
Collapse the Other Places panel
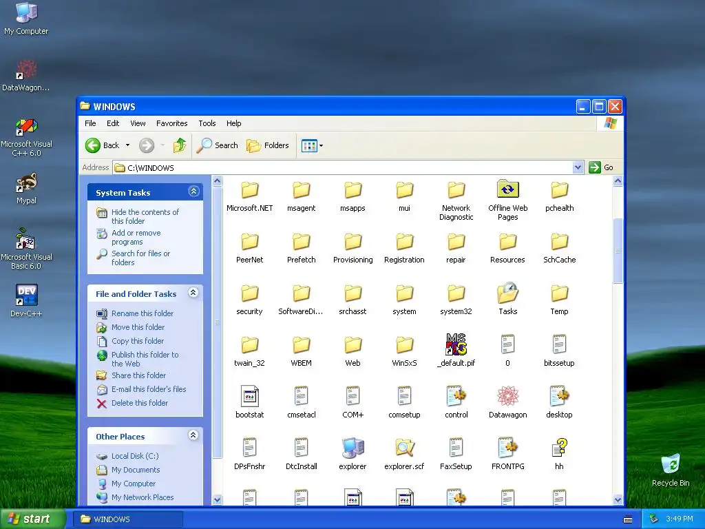(x=193, y=435)
